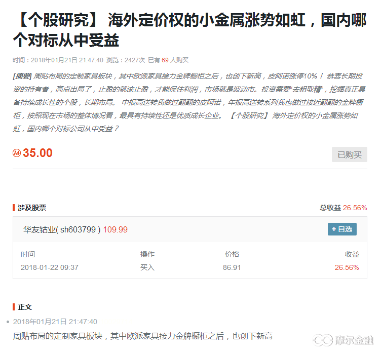Screen dimensions: 381x355
Task: Click the 109.99 current stock price
Action: 116,229
